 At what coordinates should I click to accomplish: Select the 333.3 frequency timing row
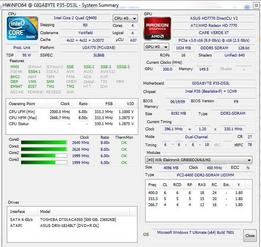pyautogui.click(x=198, y=199)
